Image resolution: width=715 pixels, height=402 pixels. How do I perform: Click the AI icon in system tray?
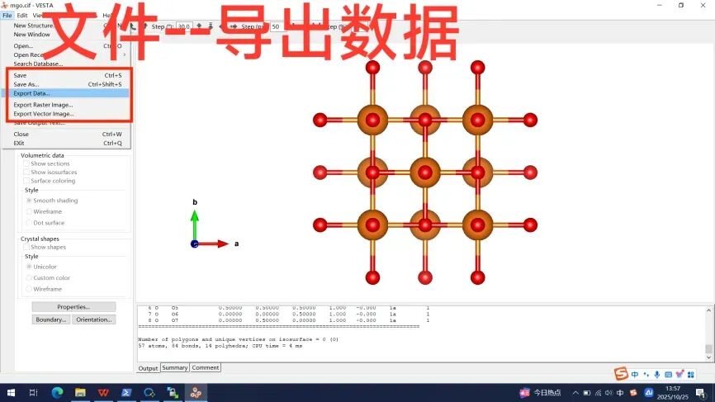tap(648, 392)
